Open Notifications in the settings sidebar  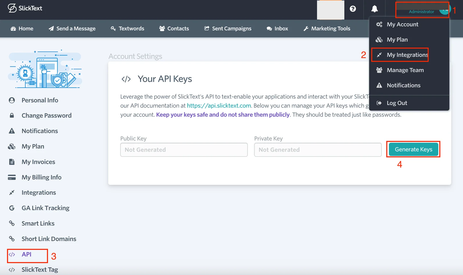point(40,131)
